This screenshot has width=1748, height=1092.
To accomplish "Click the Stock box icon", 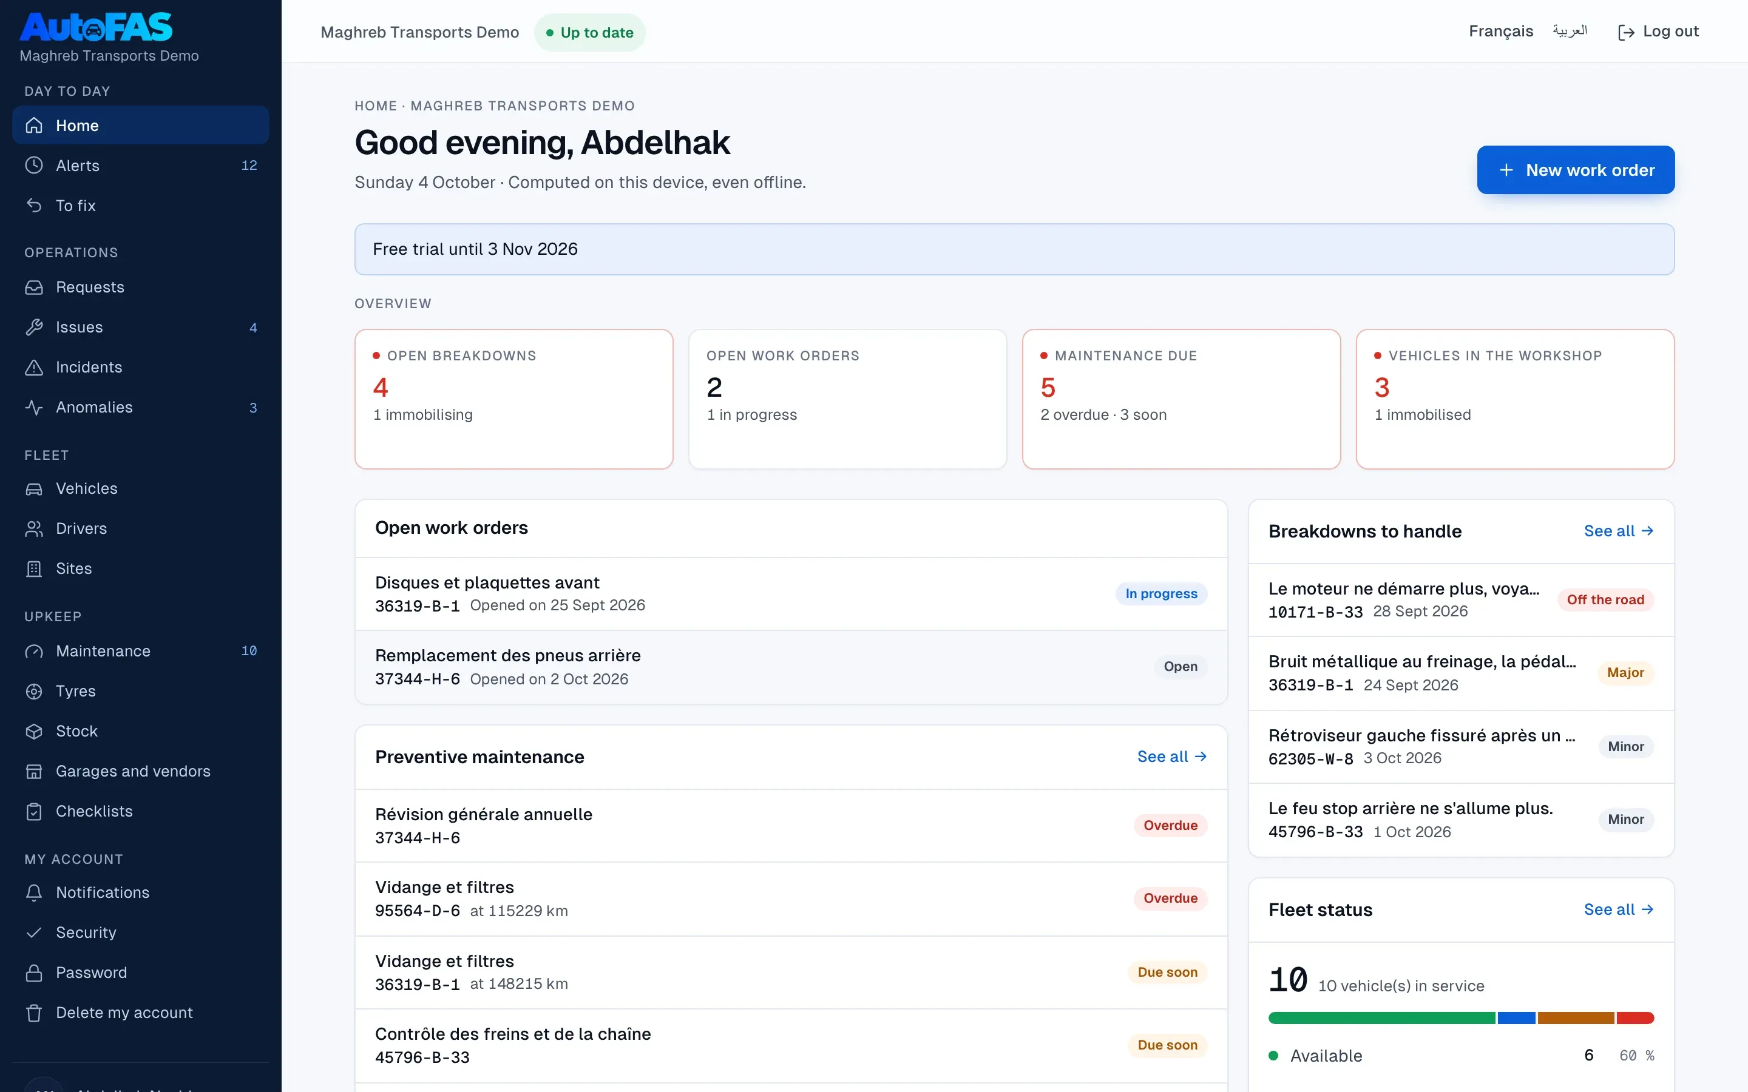I will coord(34,731).
